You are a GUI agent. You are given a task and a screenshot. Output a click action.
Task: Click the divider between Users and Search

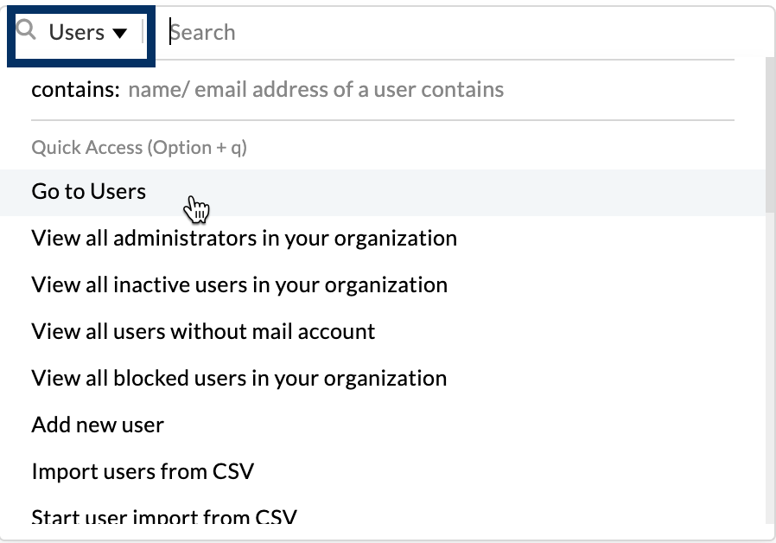143,33
